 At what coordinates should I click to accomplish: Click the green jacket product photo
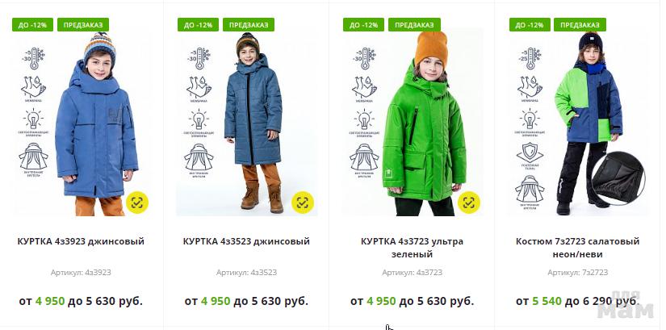[424, 123]
